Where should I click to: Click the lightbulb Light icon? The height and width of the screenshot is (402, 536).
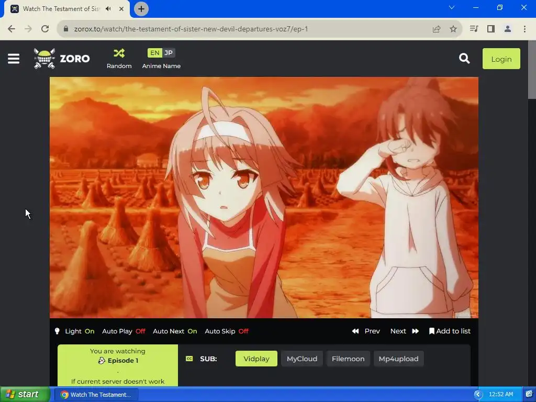click(57, 331)
